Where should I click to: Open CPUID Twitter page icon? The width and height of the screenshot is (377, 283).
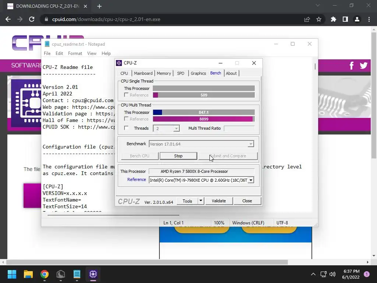(363, 66)
